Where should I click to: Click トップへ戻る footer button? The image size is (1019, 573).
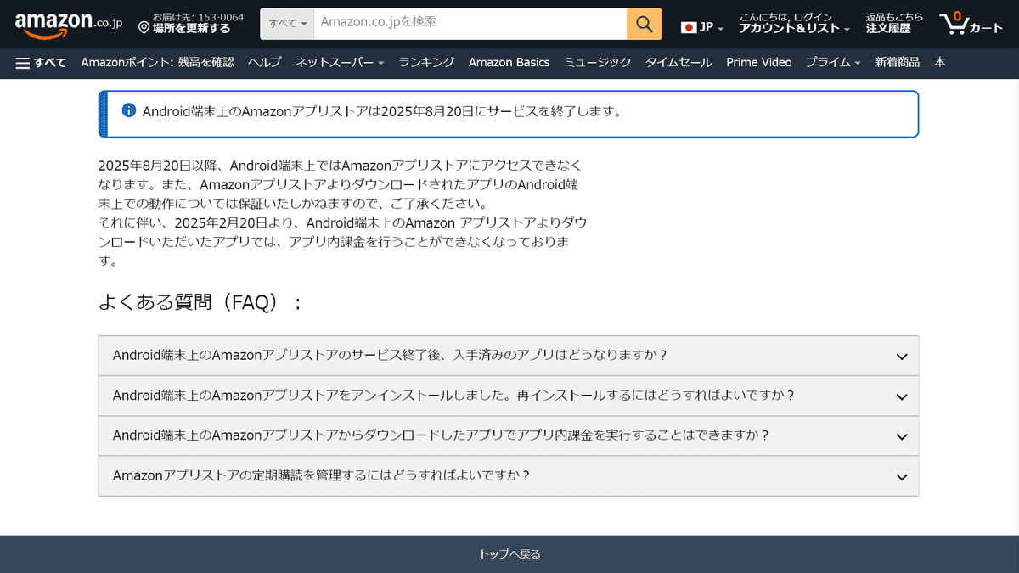click(x=509, y=554)
